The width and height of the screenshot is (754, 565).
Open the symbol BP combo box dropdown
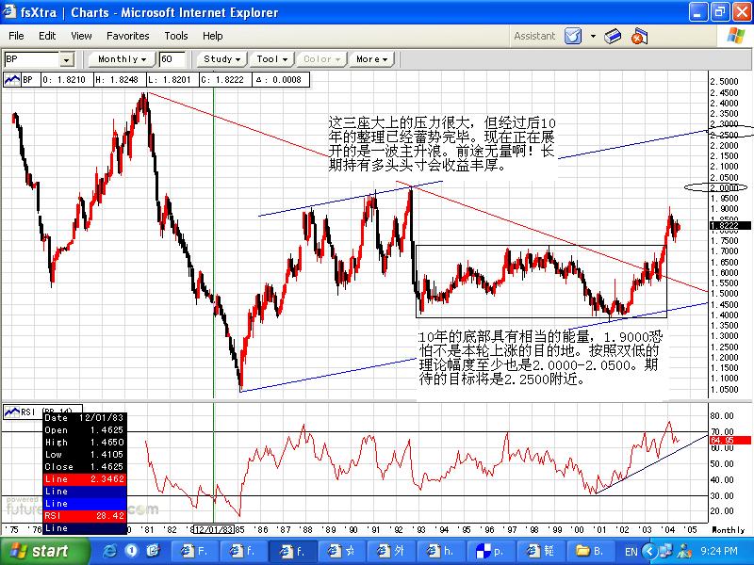click(67, 59)
